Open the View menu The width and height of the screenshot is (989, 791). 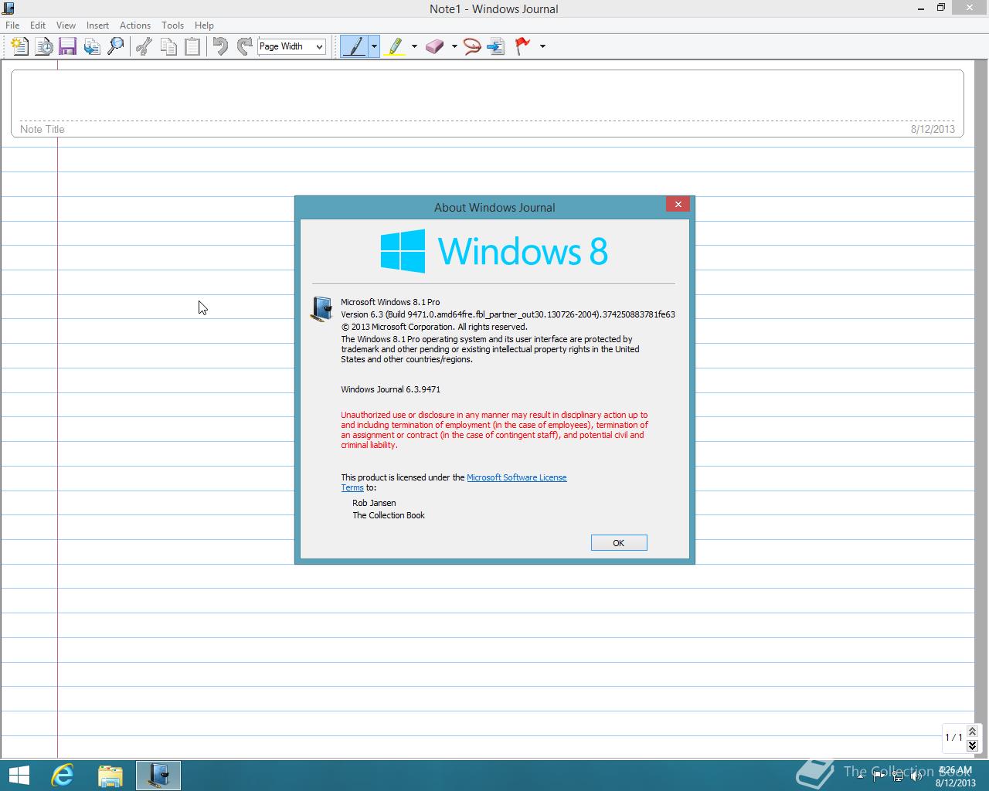click(x=66, y=25)
